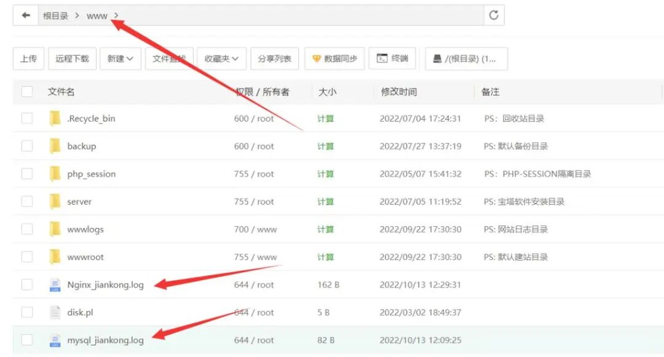
Task: Open the backup folder icon
Action: pos(55,146)
